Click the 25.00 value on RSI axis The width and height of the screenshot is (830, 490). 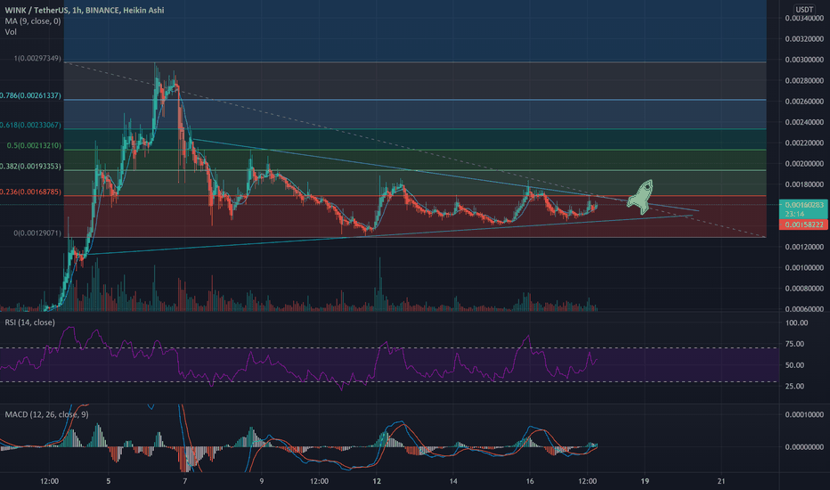click(795, 386)
